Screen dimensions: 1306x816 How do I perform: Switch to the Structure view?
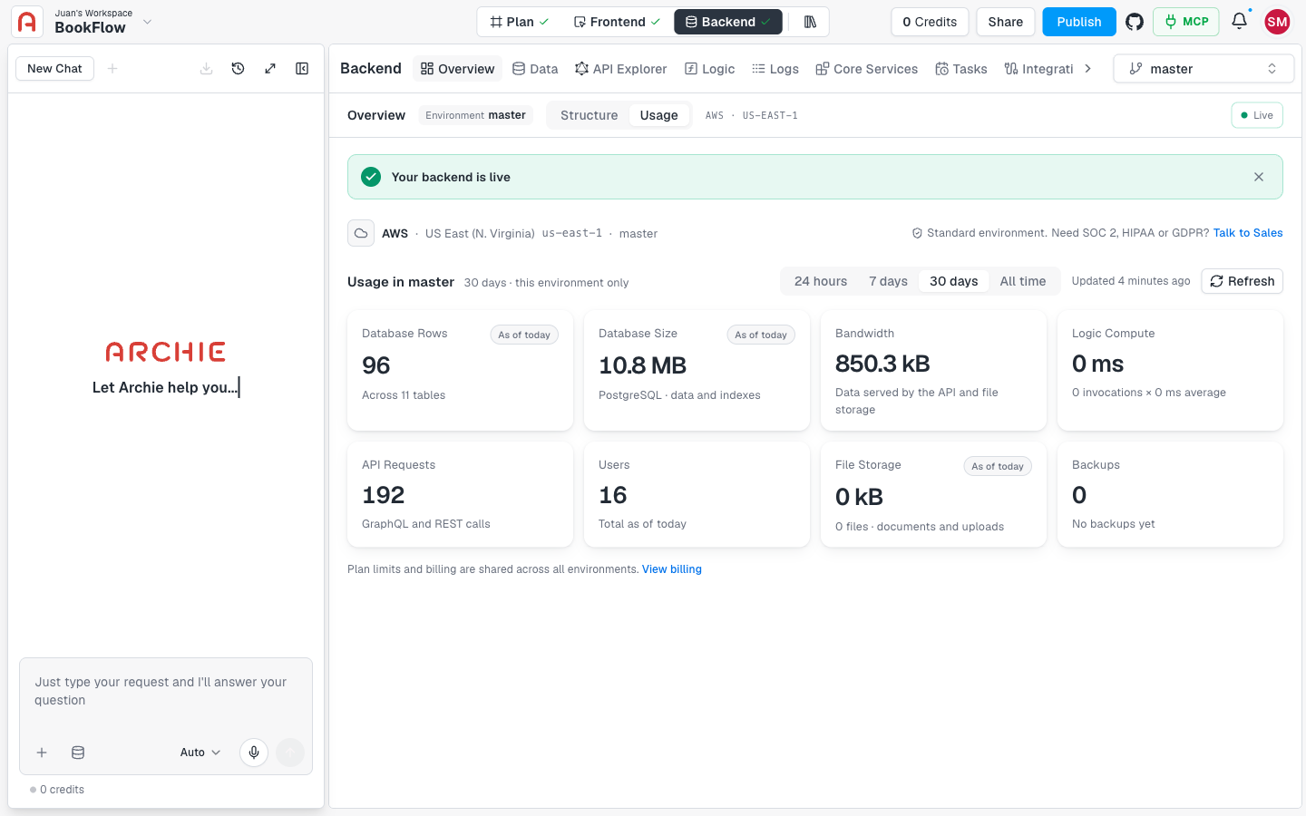589,115
